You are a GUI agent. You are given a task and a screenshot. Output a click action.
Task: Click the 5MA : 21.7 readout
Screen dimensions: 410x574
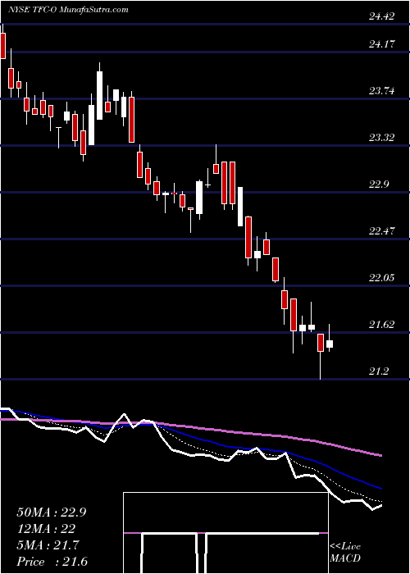pos(48,545)
